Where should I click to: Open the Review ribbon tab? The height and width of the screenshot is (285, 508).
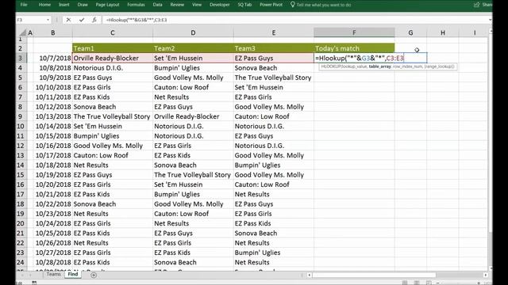tap(177, 5)
